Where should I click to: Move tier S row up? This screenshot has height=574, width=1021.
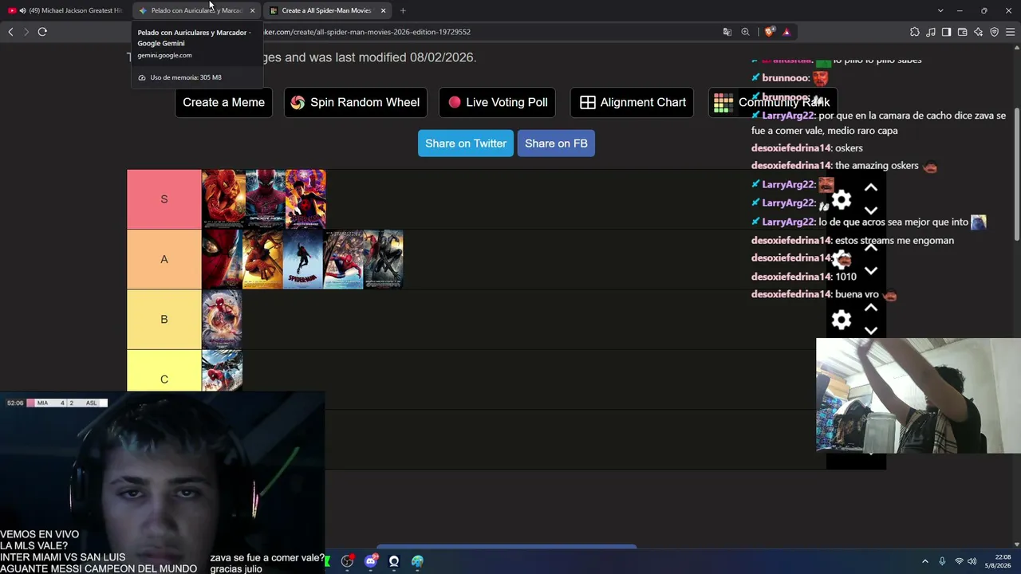pos(871,187)
